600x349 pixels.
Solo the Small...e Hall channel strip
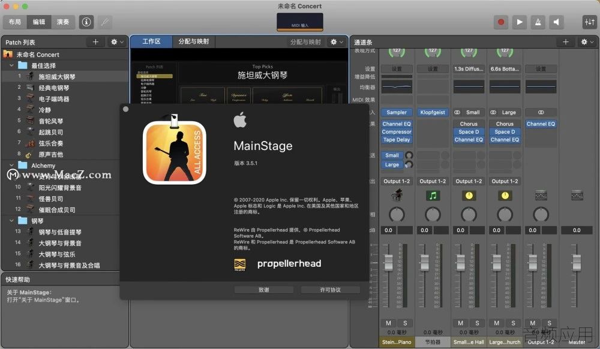point(477,323)
